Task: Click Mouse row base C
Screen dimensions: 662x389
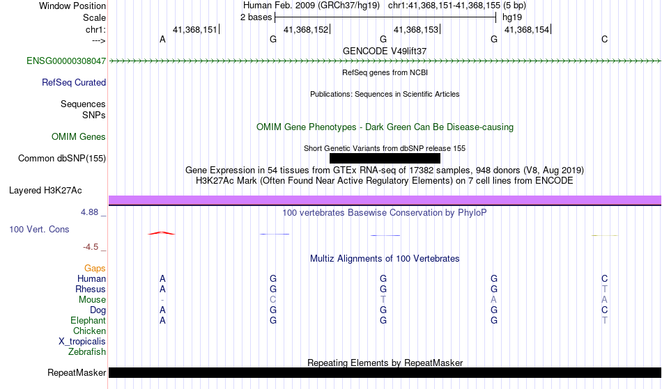Action: [272, 300]
